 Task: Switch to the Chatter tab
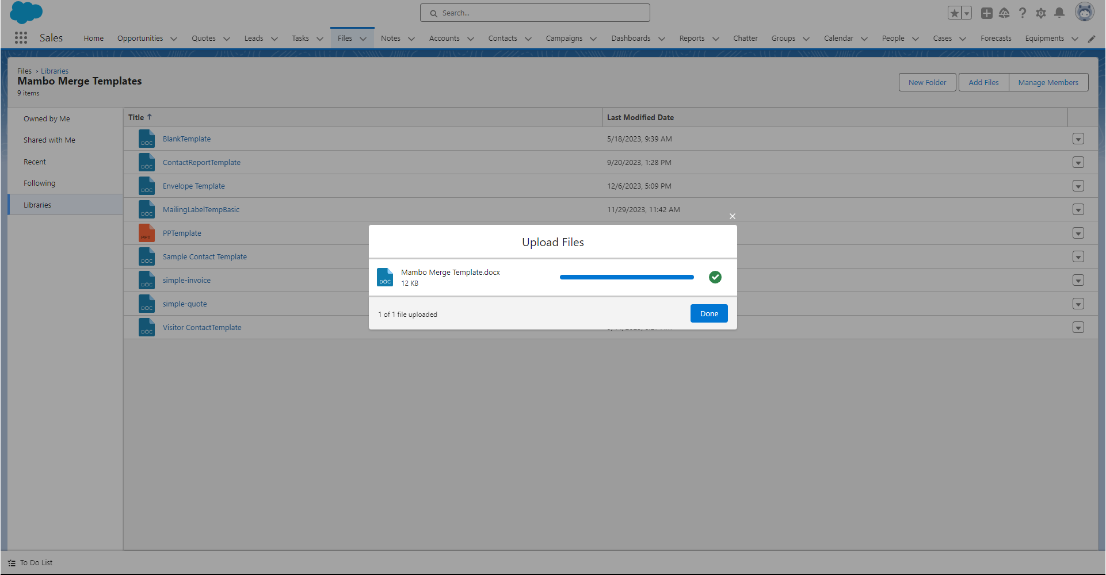coord(745,38)
